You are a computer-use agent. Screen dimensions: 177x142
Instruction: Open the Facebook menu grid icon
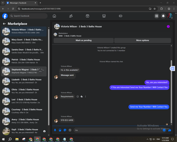pos(156,16)
